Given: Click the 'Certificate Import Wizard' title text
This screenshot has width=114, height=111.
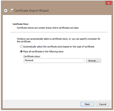Looking at the screenshot, I should coord(31,11).
